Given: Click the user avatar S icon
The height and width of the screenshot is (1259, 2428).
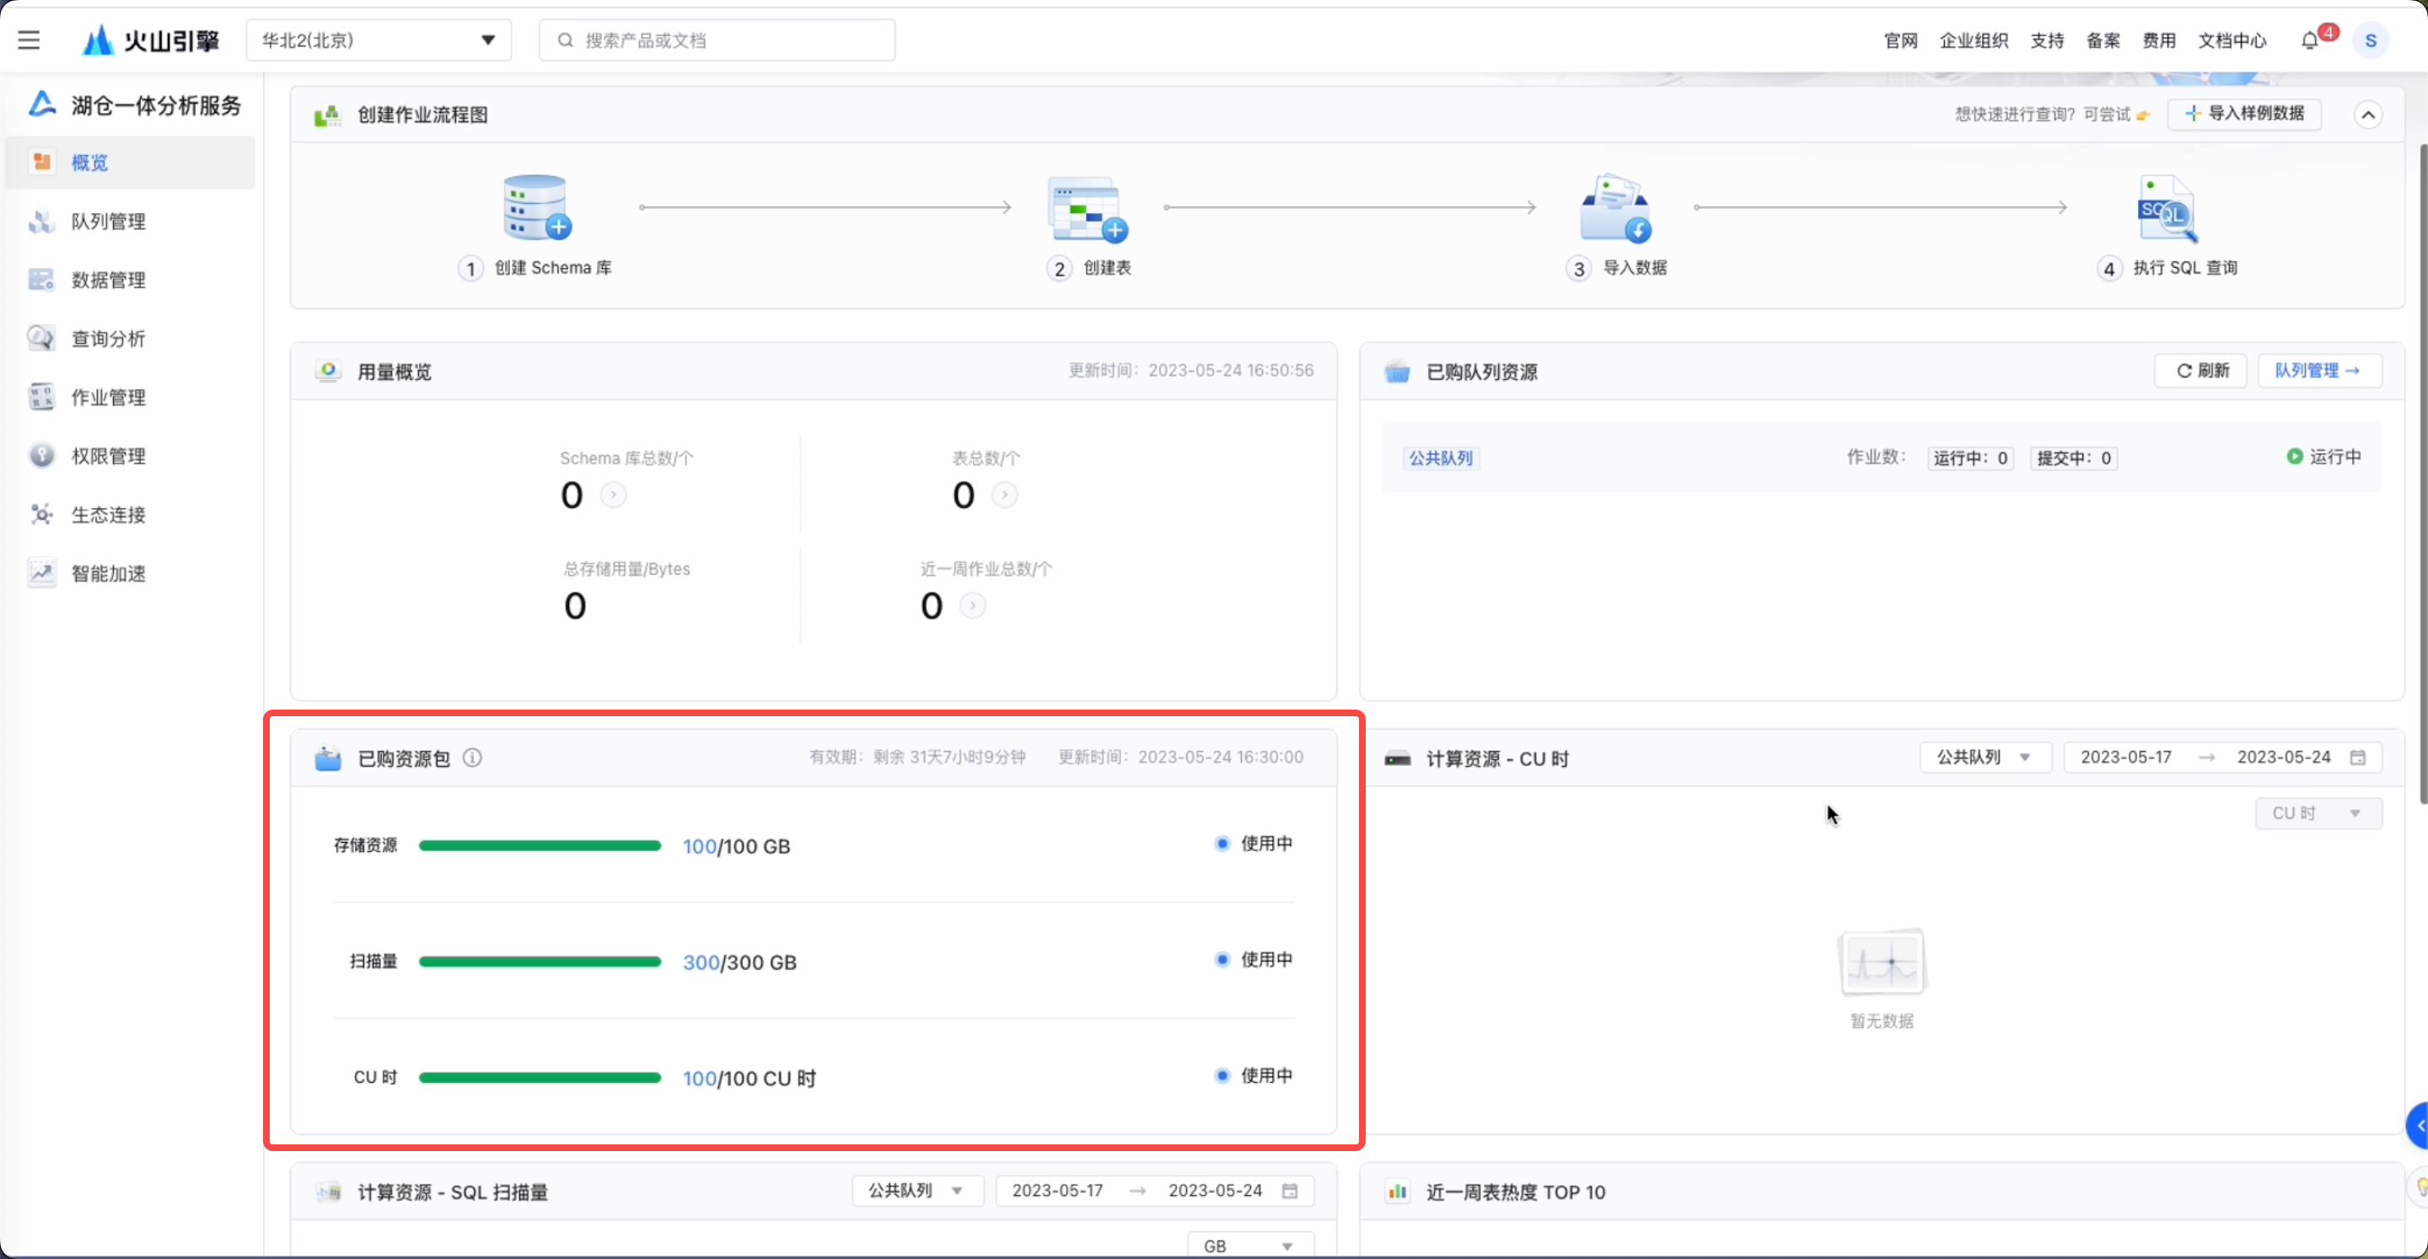Looking at the screenshot, I should click(x=2370, y=40).
